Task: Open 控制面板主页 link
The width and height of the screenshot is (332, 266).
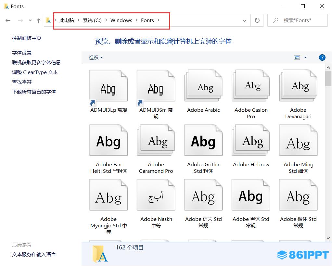Action: [x=27, y=38]
